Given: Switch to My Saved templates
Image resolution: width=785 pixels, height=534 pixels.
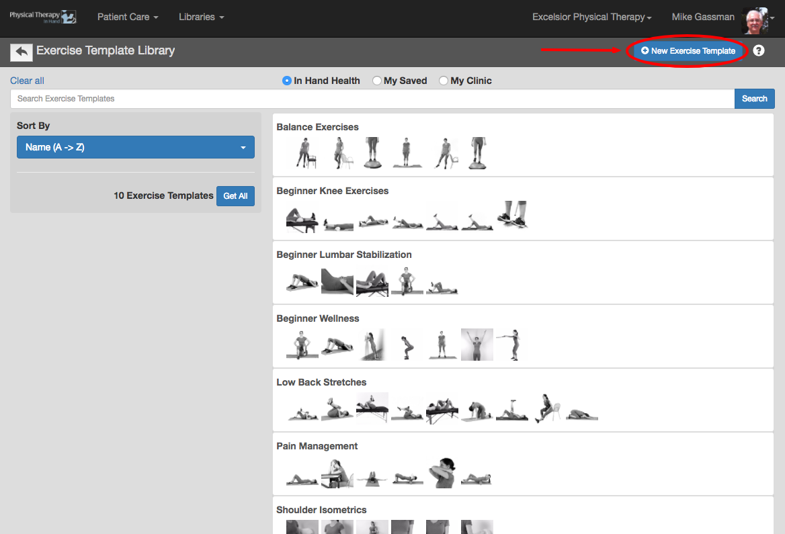Looking at the screenshot, I should click(376, 80).
